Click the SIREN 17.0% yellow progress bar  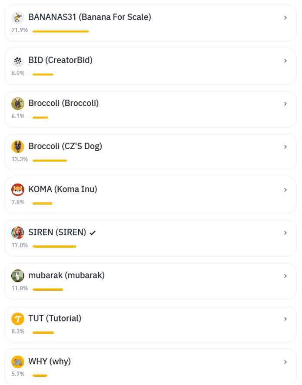pos(54,246)
